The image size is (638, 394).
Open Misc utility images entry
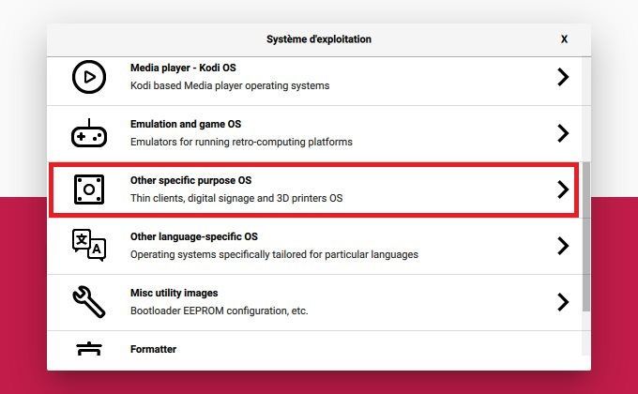pyautogui.click(x=178, y=293)
